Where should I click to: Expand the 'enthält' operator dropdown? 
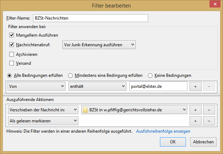[97, 86]
